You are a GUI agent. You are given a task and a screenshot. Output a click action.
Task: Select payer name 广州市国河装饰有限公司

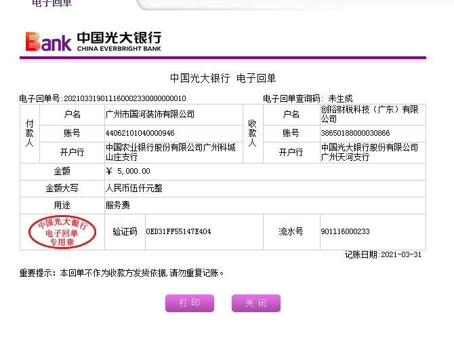tap(150, 114)
